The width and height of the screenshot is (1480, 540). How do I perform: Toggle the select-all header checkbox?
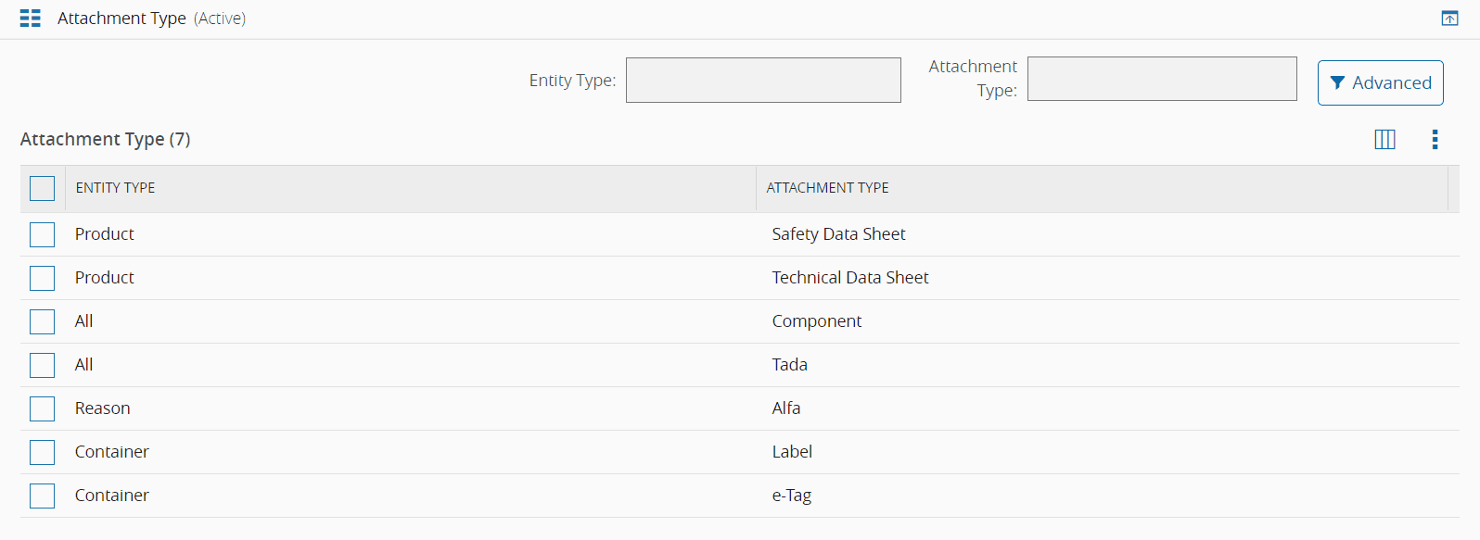[x=43, y=189]
